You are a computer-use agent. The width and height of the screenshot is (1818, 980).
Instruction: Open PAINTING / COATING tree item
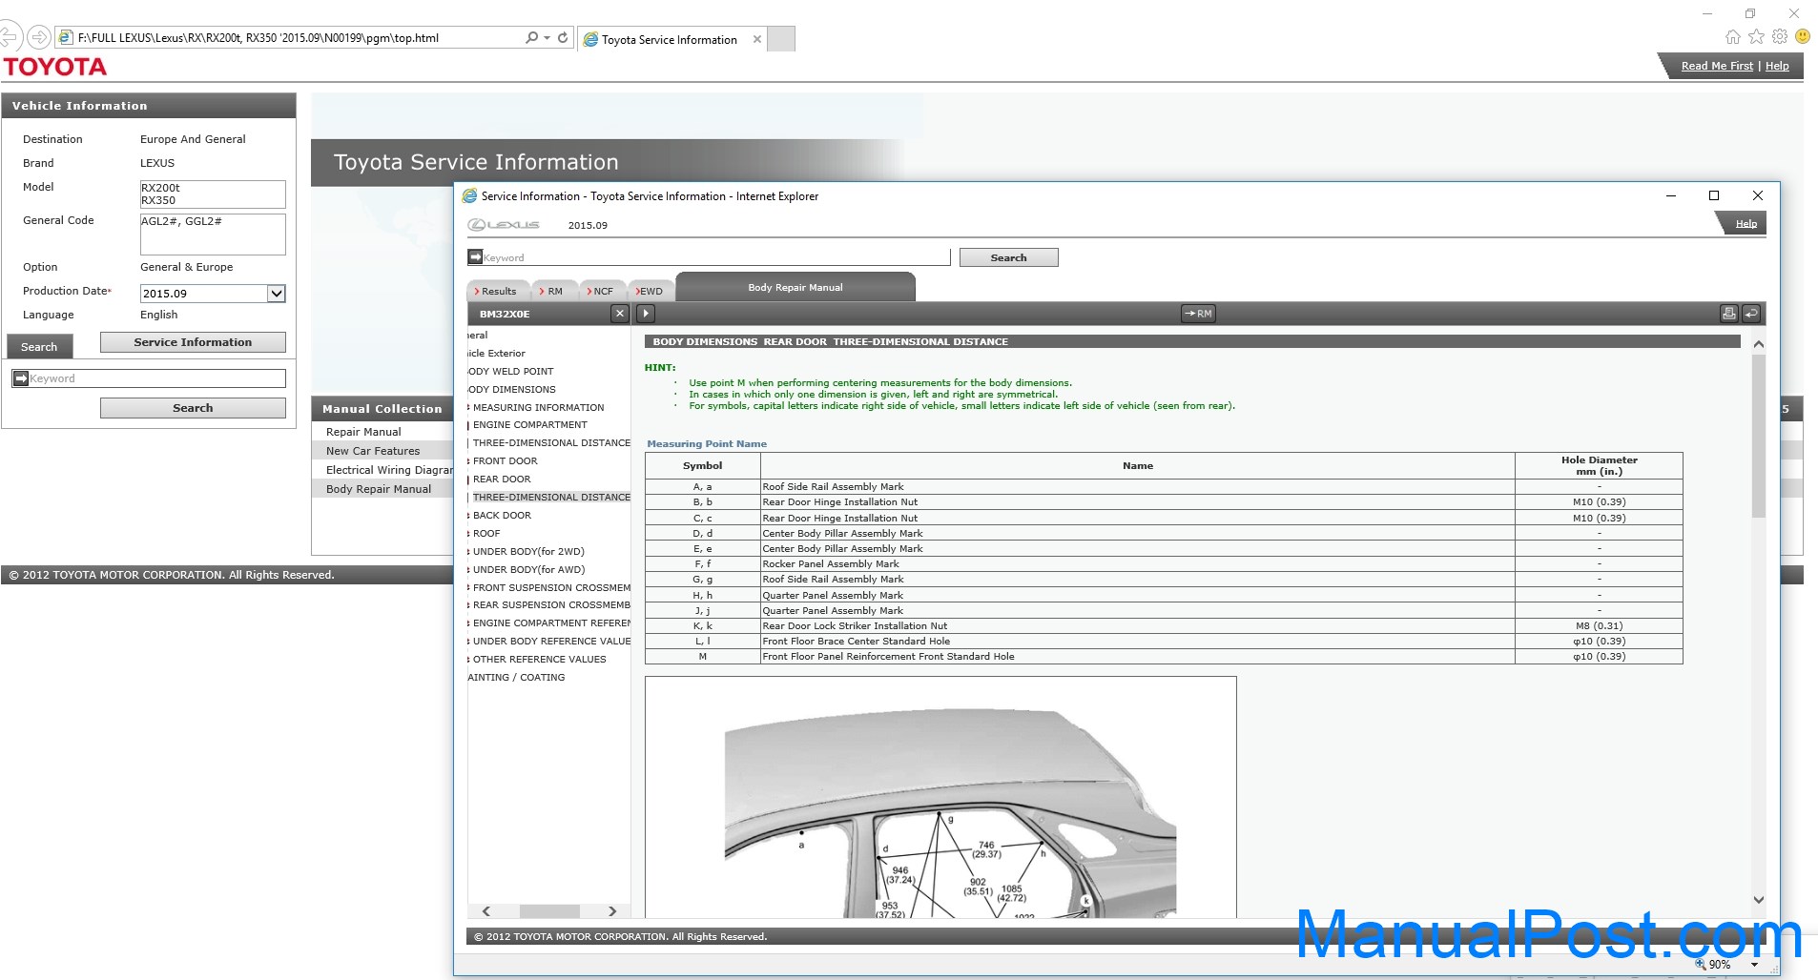(516, 677)
